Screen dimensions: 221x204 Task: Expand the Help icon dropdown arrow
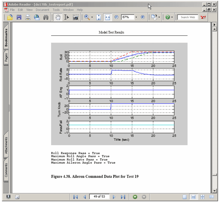click(172, 17)
